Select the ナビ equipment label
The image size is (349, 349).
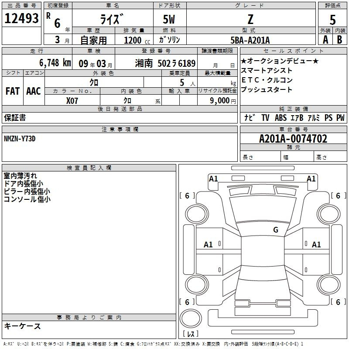250,118
